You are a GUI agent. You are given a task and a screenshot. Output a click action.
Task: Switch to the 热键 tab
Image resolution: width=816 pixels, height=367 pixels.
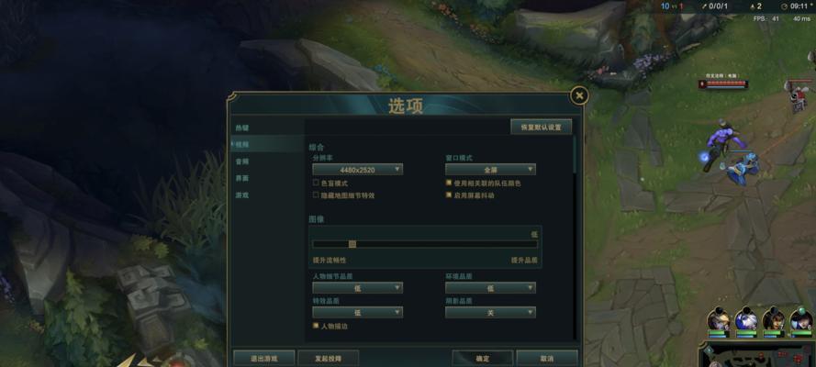tap(242, 128)
